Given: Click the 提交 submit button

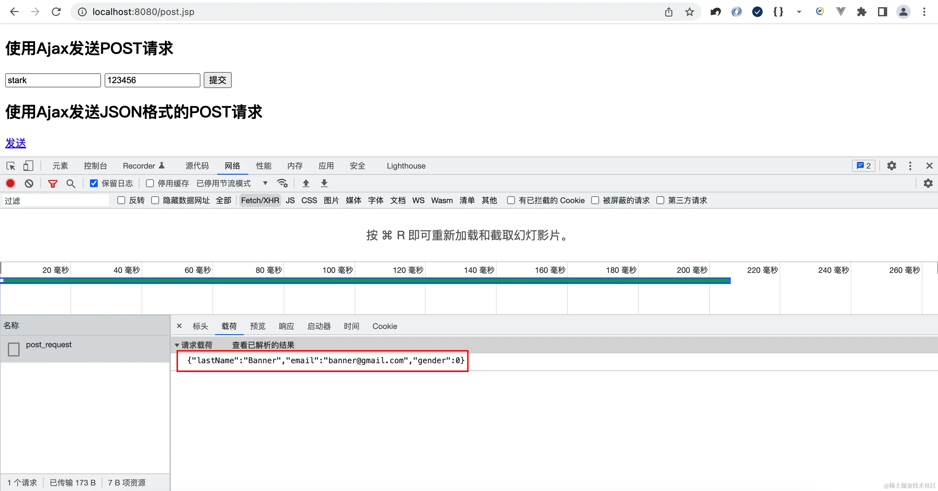Looking at the screenshot, I should [x=217, y=80].
